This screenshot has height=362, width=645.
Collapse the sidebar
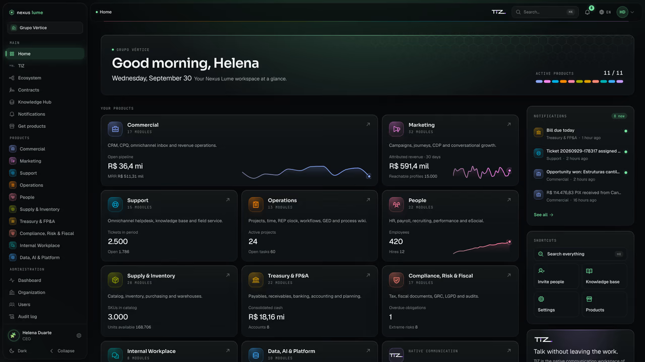[x=62, y=351]
